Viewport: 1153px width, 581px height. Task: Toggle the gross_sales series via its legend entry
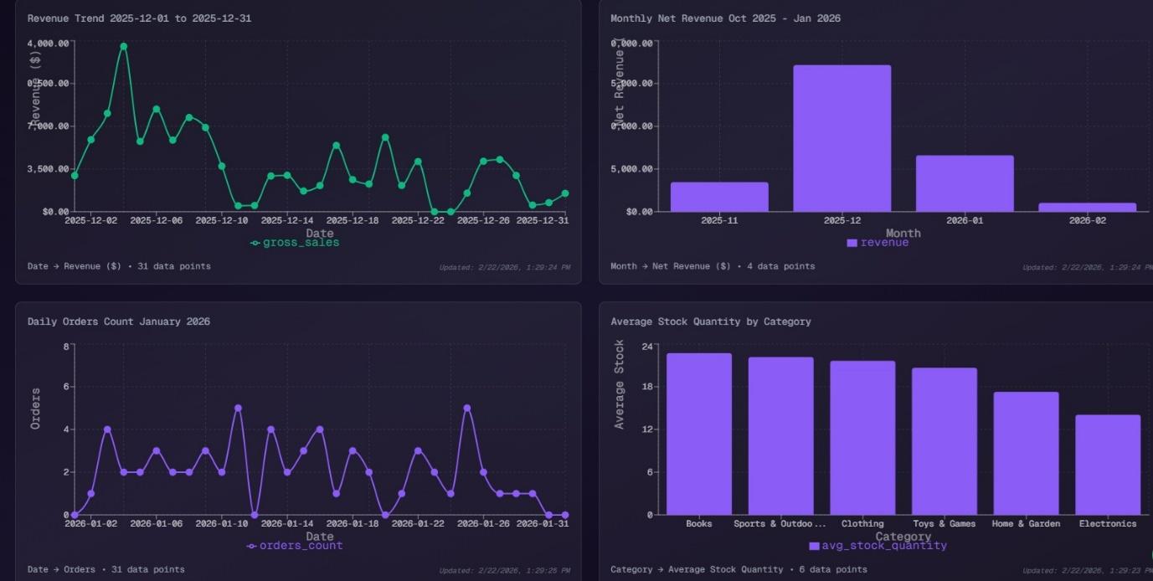[301, 241]
